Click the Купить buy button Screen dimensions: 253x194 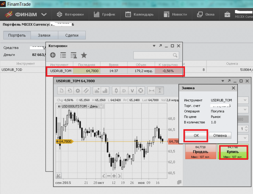[232, 152]
